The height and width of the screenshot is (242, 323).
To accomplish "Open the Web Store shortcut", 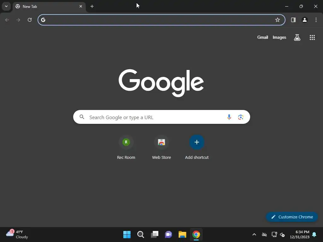I will point(161,147).
